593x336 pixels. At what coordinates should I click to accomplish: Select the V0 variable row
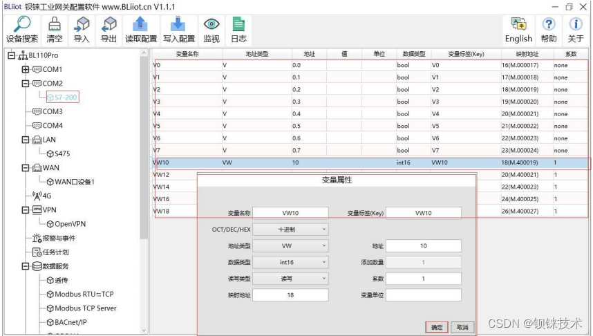click(370, 65)
